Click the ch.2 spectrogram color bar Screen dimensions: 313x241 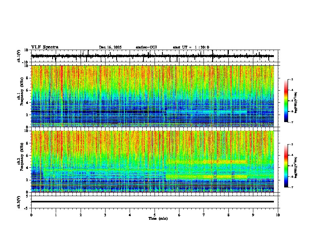pyautogui.click(x=286, y=166)
